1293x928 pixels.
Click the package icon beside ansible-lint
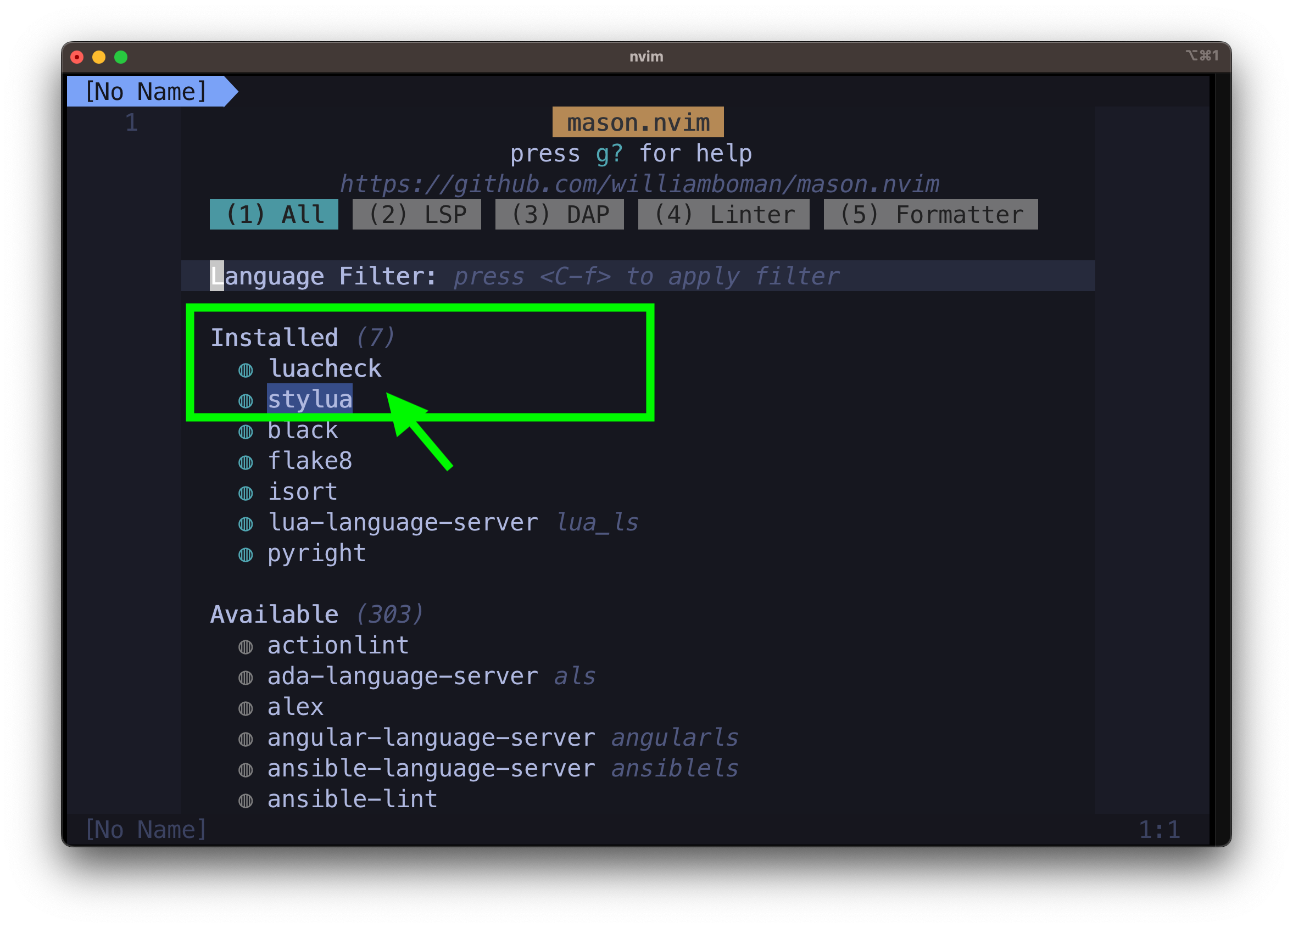click(245, 802)
